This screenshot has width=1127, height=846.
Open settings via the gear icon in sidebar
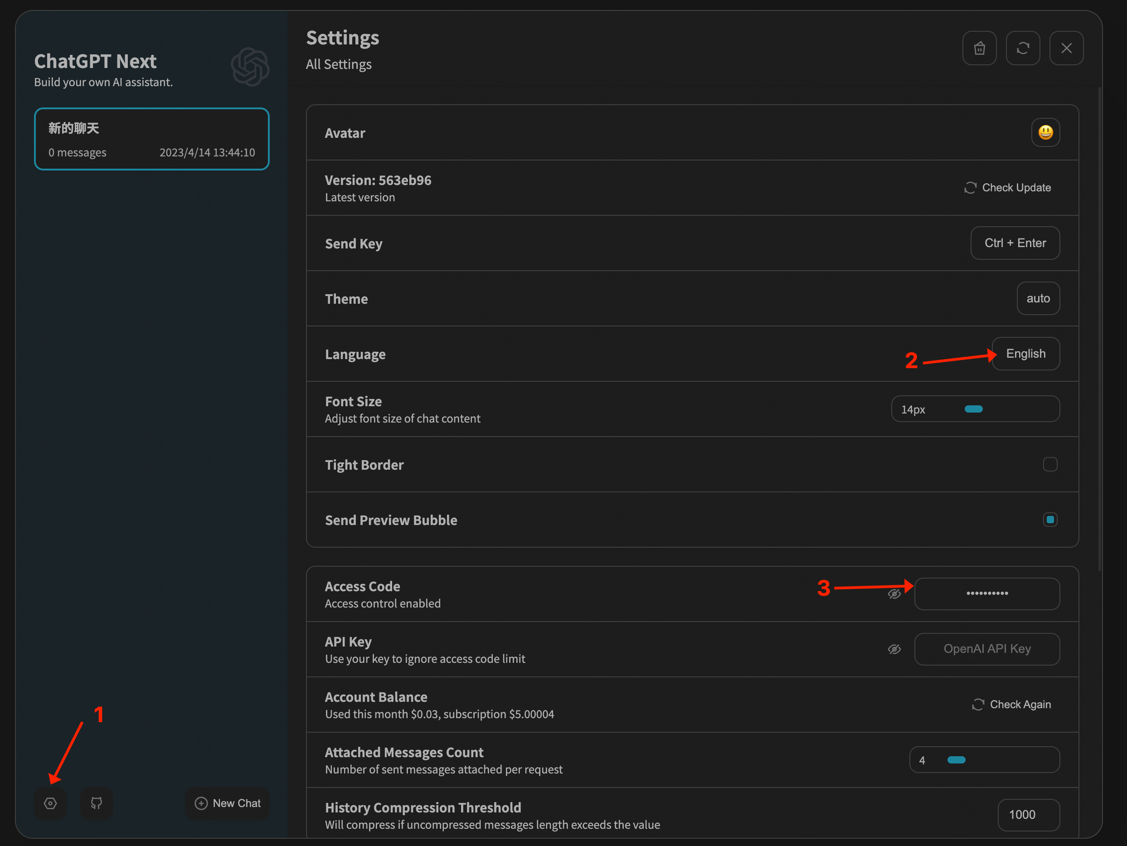(x=50, y=803)
